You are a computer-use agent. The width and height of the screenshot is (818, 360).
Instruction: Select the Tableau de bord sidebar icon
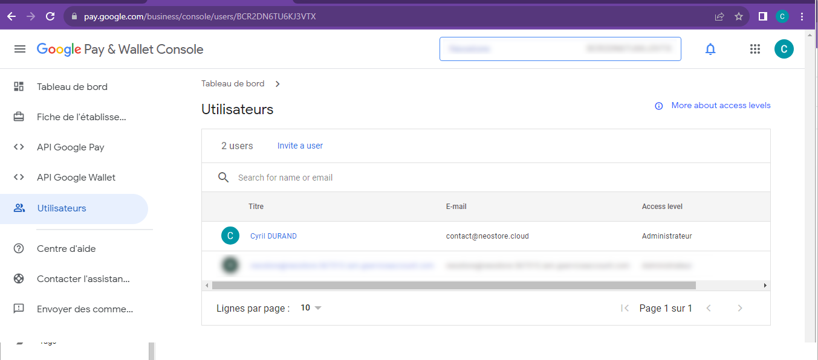[18, 86]
